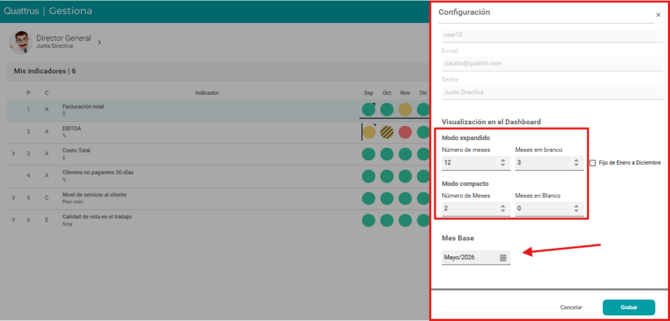
Task: Click Facturación total Nov yellow circle
Action: point(405,109)
